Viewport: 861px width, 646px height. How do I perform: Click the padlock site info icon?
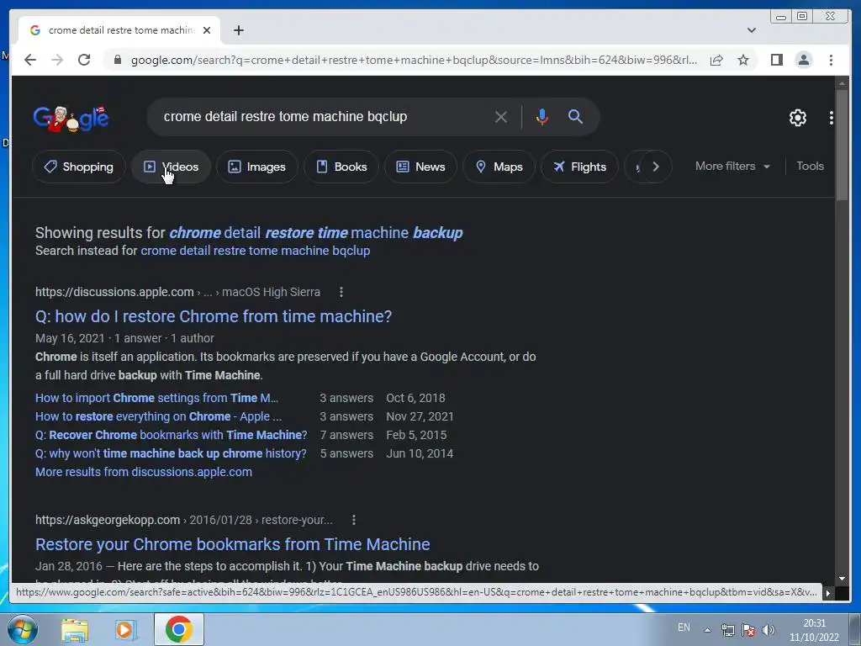(x=117, y=60)
